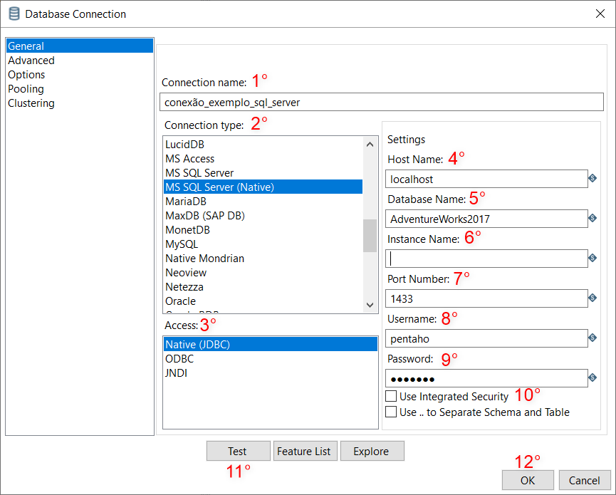Enable Use Integrated Security checkbox
Image resolution: width=616 pixels, height=495 pixels.
(391, 396)
